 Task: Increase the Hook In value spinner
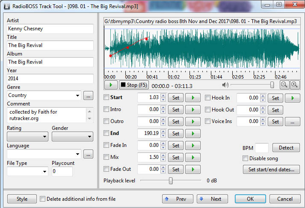pyautogui.click(x=263, y=96)
